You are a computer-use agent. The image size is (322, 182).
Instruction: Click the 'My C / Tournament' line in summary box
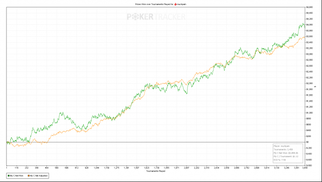click(286, 156)
